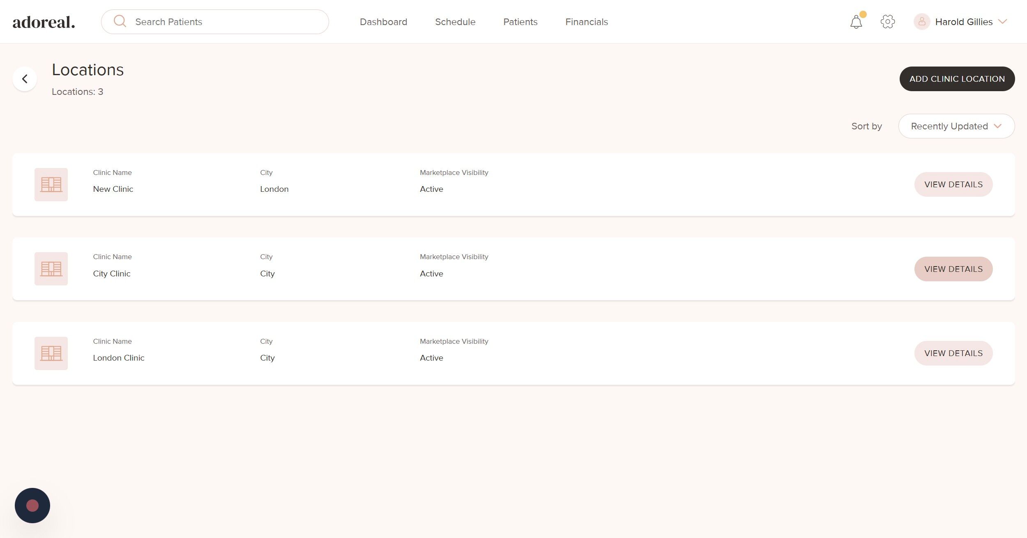The image size is (1027, 538).
Task: Open the Financials page
Action: click(586, 22)
